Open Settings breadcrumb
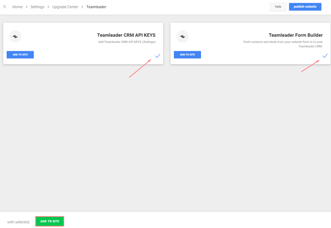The height and width of the screenshot is (228, 331). (x=37, y=7)
